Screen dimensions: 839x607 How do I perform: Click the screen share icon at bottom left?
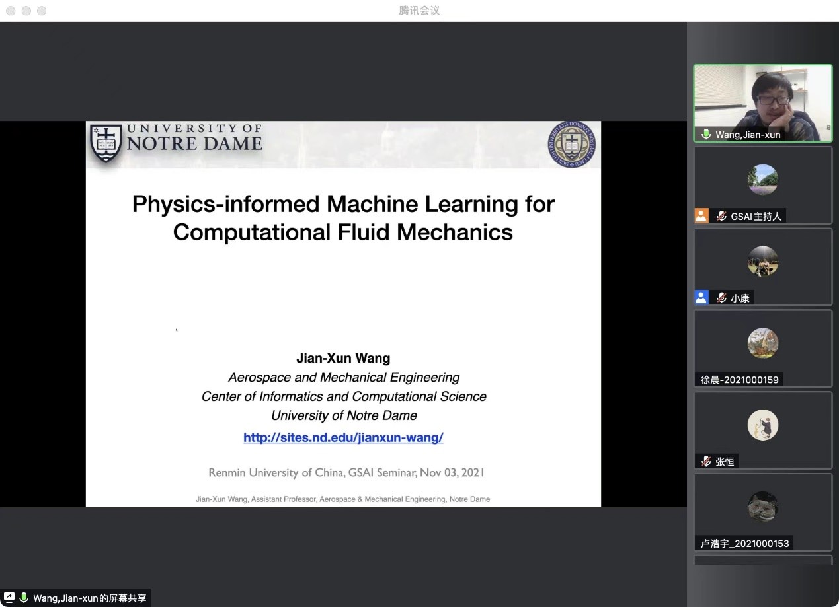point(9,598)
